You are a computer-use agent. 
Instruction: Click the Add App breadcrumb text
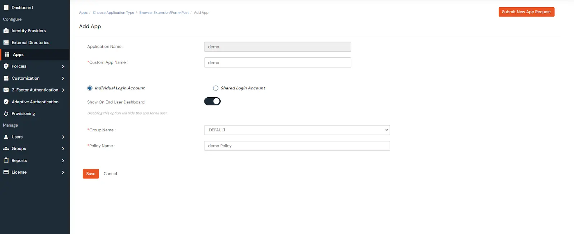(201, 13)
